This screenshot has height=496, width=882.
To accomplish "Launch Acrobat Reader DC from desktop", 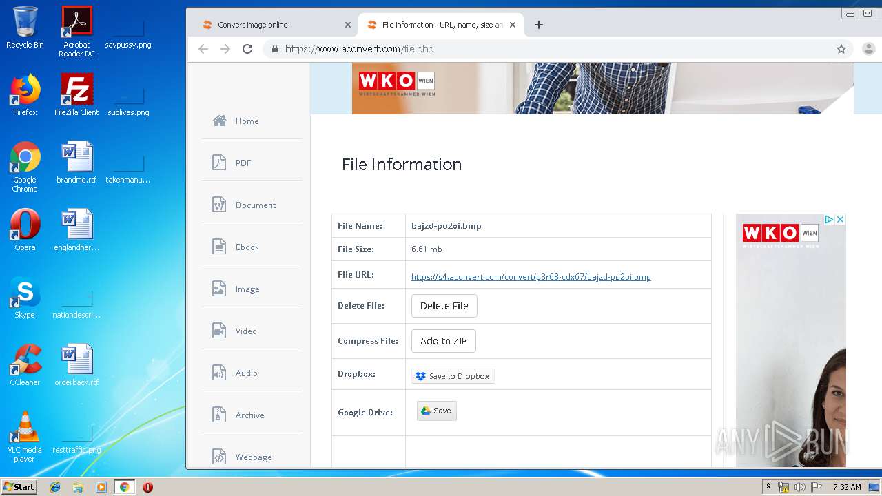I will click(x=76, y=32).
